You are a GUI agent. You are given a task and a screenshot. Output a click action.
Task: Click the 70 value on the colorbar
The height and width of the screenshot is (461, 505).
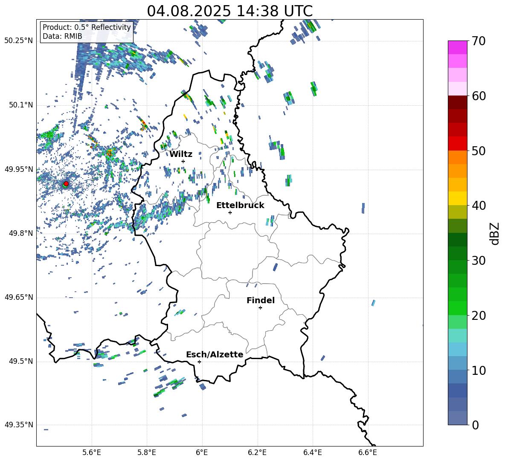[x=479, y=41]
